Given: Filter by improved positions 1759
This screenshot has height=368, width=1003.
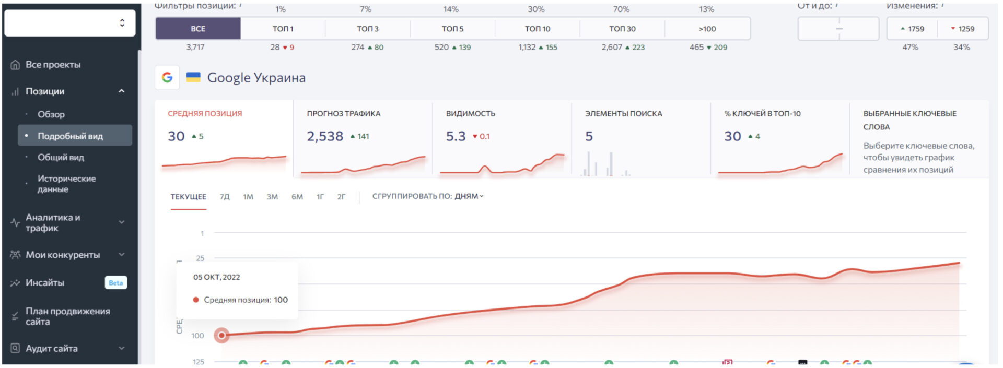Looking at the screenshot, I should pyautogui.click(x=912, y=29).
